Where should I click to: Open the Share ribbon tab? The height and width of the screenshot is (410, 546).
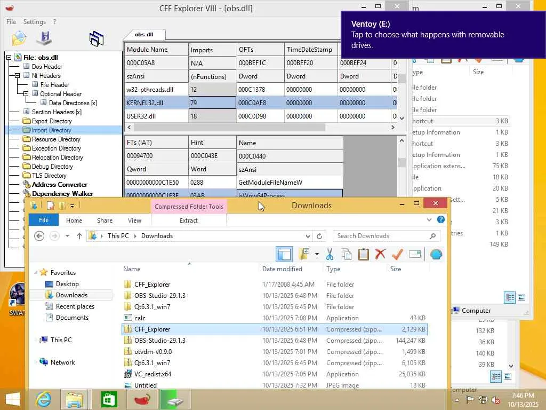click(105, 220)
